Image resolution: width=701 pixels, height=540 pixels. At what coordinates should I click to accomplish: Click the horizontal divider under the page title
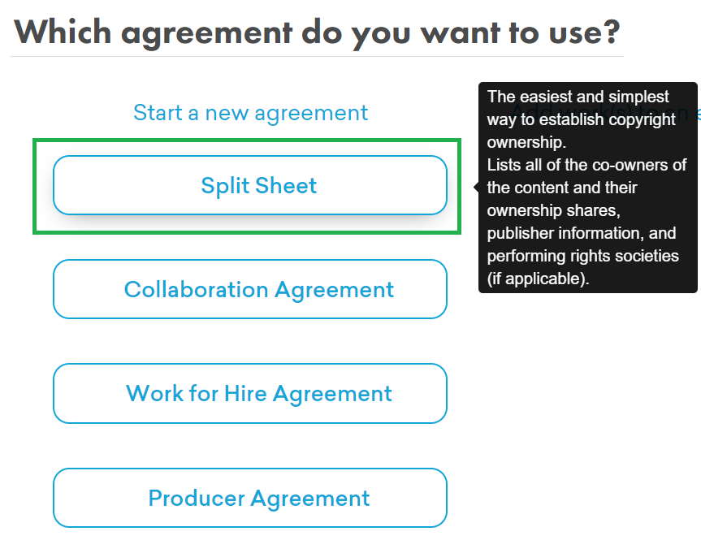click(317, 56)
